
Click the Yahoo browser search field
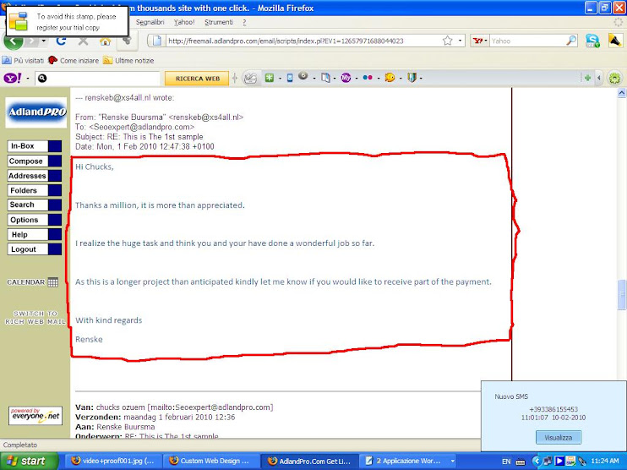point(528,41)
